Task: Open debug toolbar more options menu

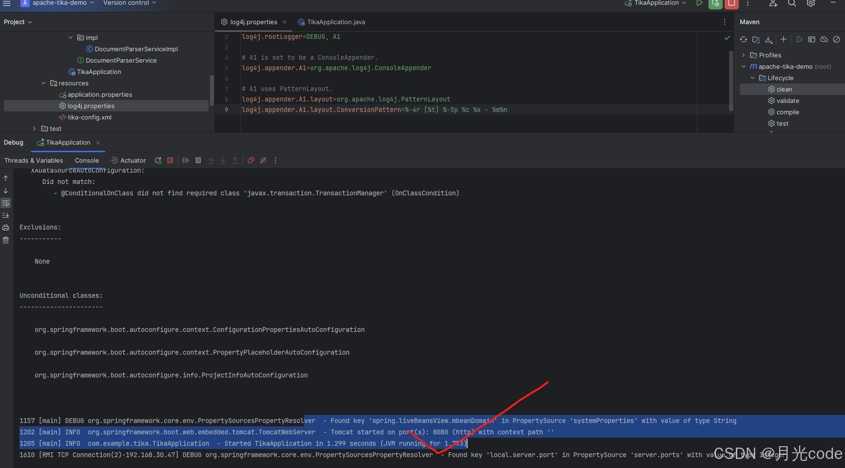Action: point(276,160)
